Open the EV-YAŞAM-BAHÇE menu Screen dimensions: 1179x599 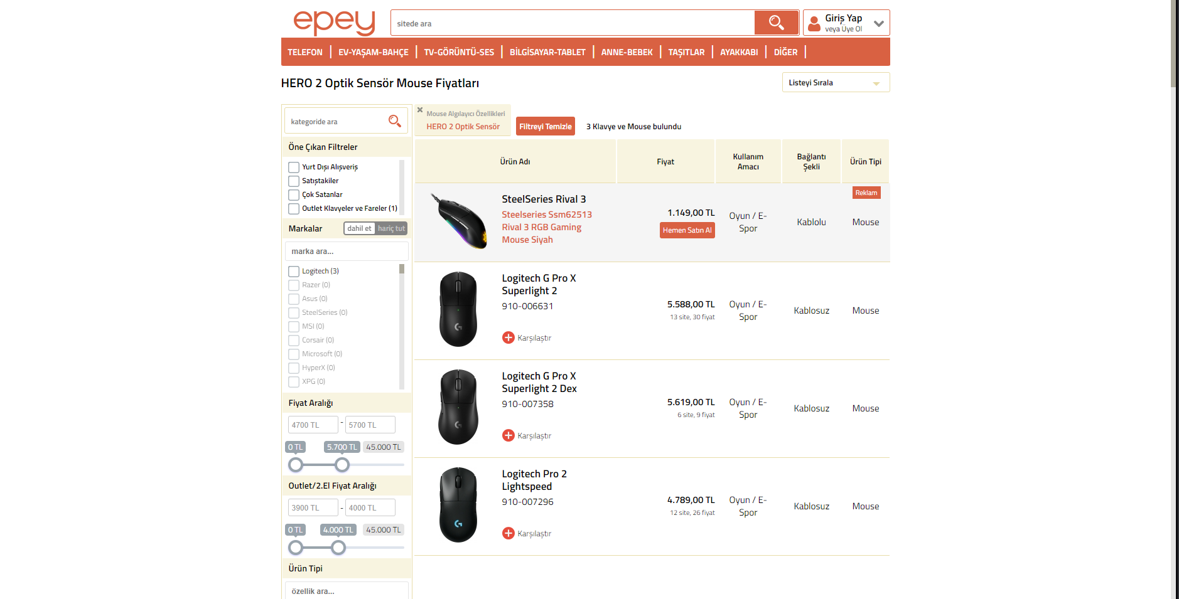(374, 52)
